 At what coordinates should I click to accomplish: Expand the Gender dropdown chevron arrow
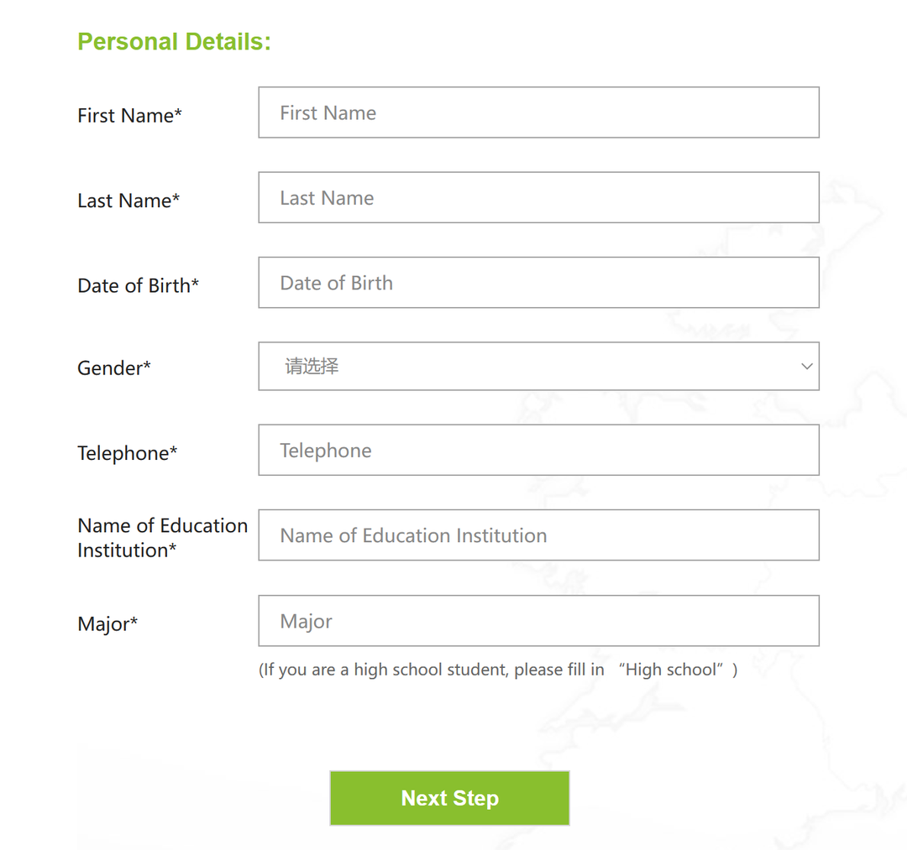point(806,367)
